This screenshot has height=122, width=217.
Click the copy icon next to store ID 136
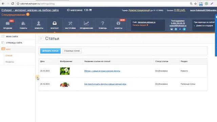click(x=91, y=10)
